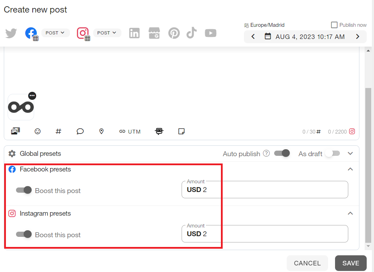
Task: Click the CANCEL button
Action: click(307, 263)
